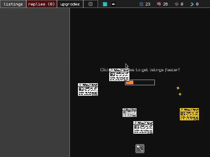Open the listings tab
This screenshot has height=157, width=210.
(x=13, y=4)
